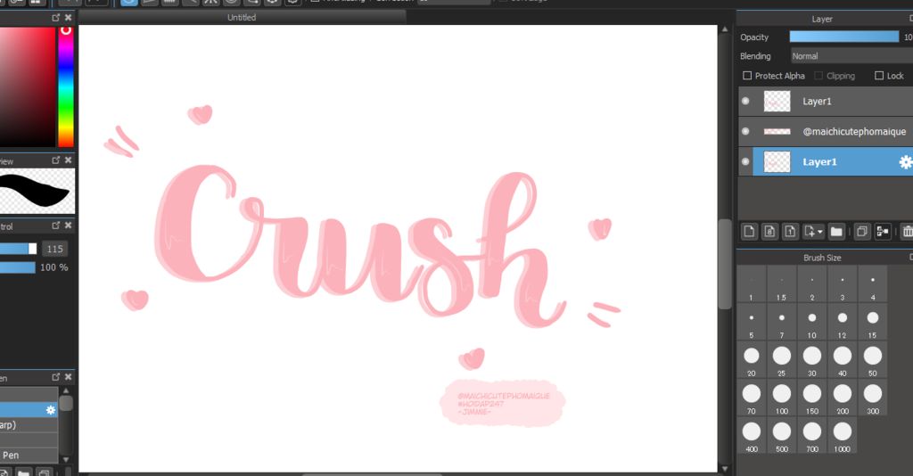
Task: Pick a hue on the rainbow strip
Action: 66,86
